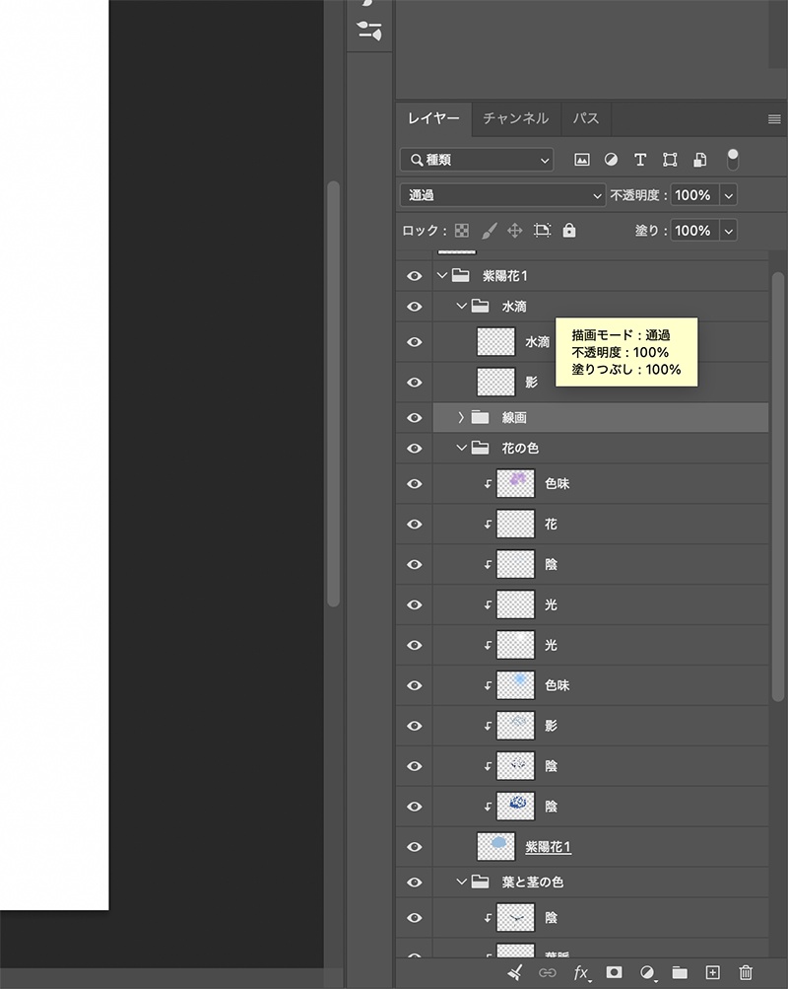Click the 不透明度 label
This screenshot has height=989, width=788.
coord(638,195)
